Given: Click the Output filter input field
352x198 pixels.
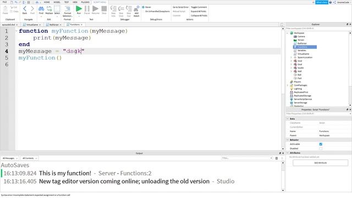Looking at the screenshot, I should (x=247, y=158).
